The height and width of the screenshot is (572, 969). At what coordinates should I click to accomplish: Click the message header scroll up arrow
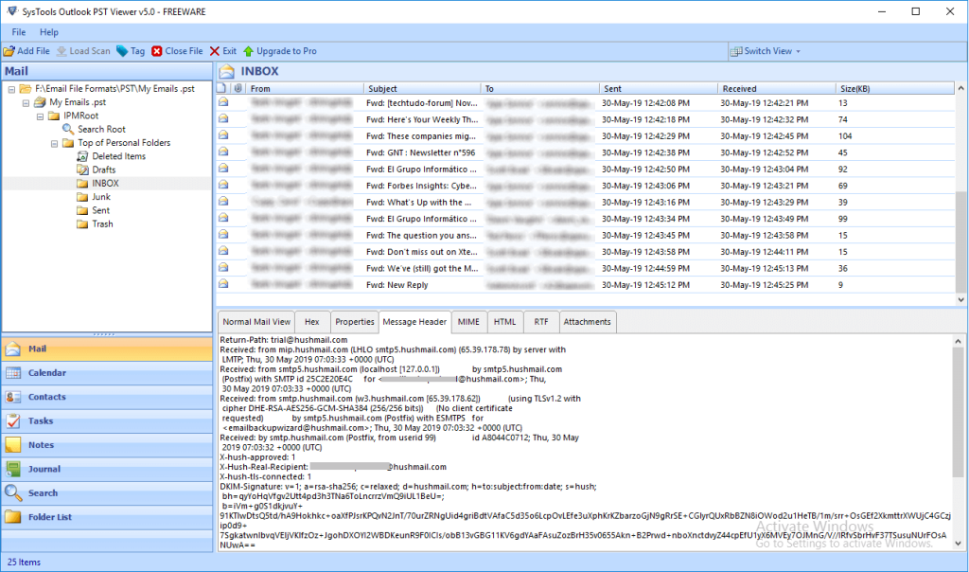[958, 341]
